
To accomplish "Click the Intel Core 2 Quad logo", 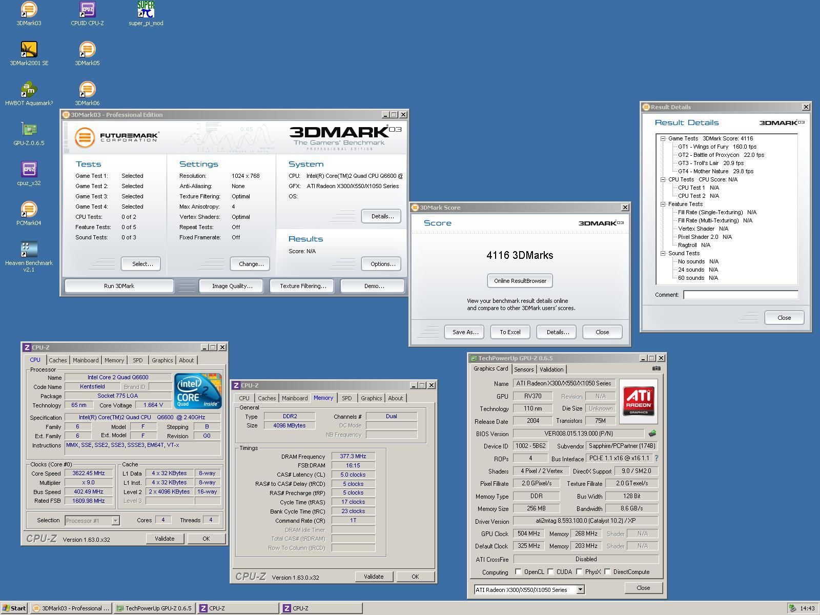I will [x=198, y=391].
